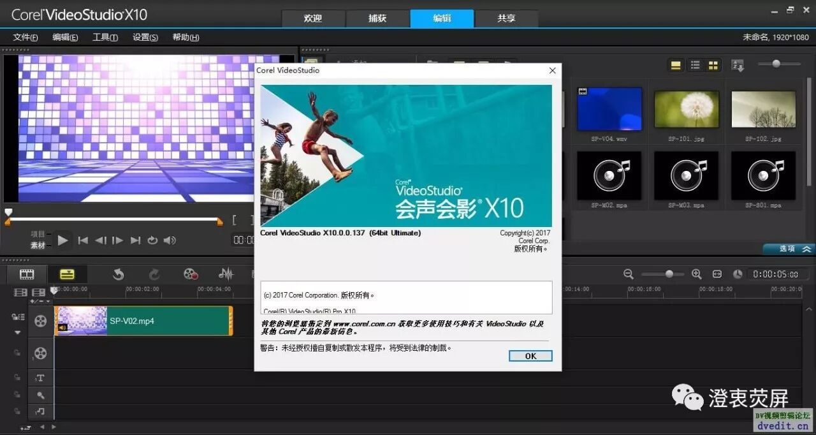Select the SP-V04.wmv thumbnail
816x435 pixels.
tap(609, 109)
